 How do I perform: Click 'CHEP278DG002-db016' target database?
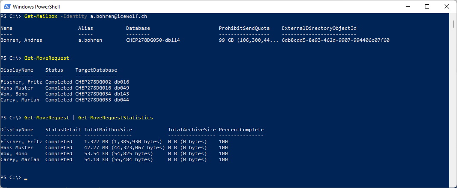click(x=102, y=82)
